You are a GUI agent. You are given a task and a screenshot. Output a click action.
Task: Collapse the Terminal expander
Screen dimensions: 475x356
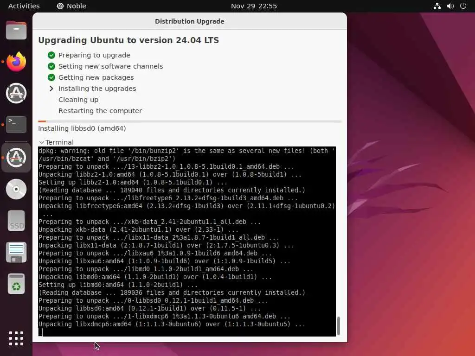pyautogui.click(x=56, y=142)
